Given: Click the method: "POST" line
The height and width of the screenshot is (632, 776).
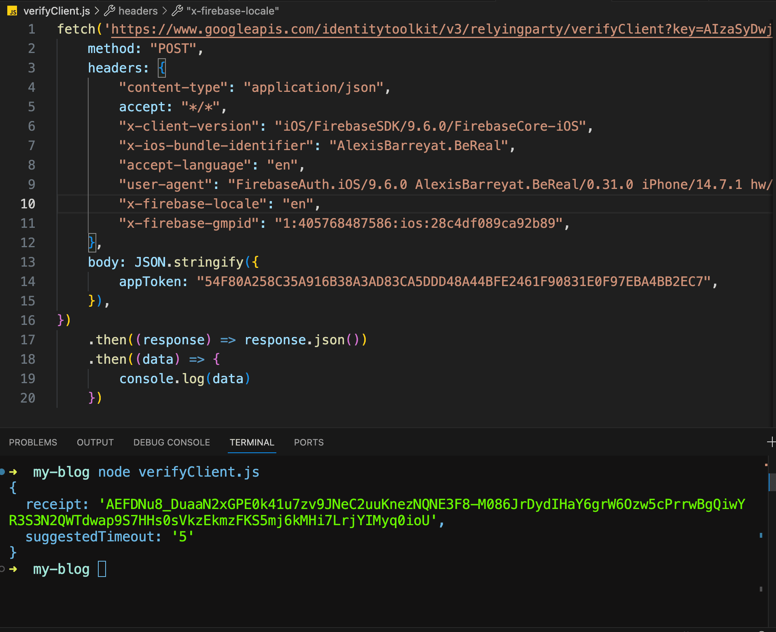Looking at the screenshot, I should pyautogui.click(x=146, y=49).
